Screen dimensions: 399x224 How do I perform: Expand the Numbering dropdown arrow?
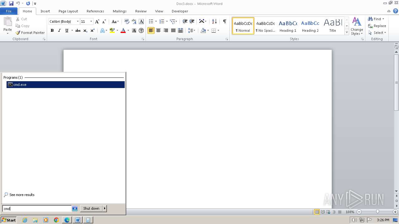(167, 21)
